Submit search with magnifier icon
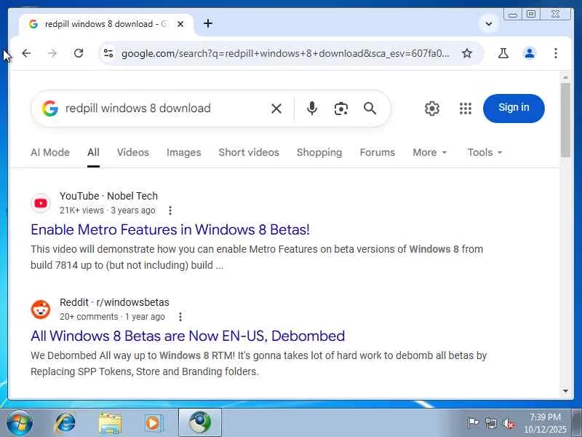582x437 pixels. tap(370, 109)
